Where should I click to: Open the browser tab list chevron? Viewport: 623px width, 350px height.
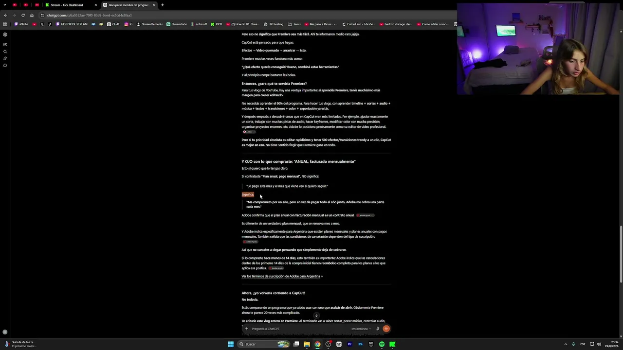tap(5, 5)
